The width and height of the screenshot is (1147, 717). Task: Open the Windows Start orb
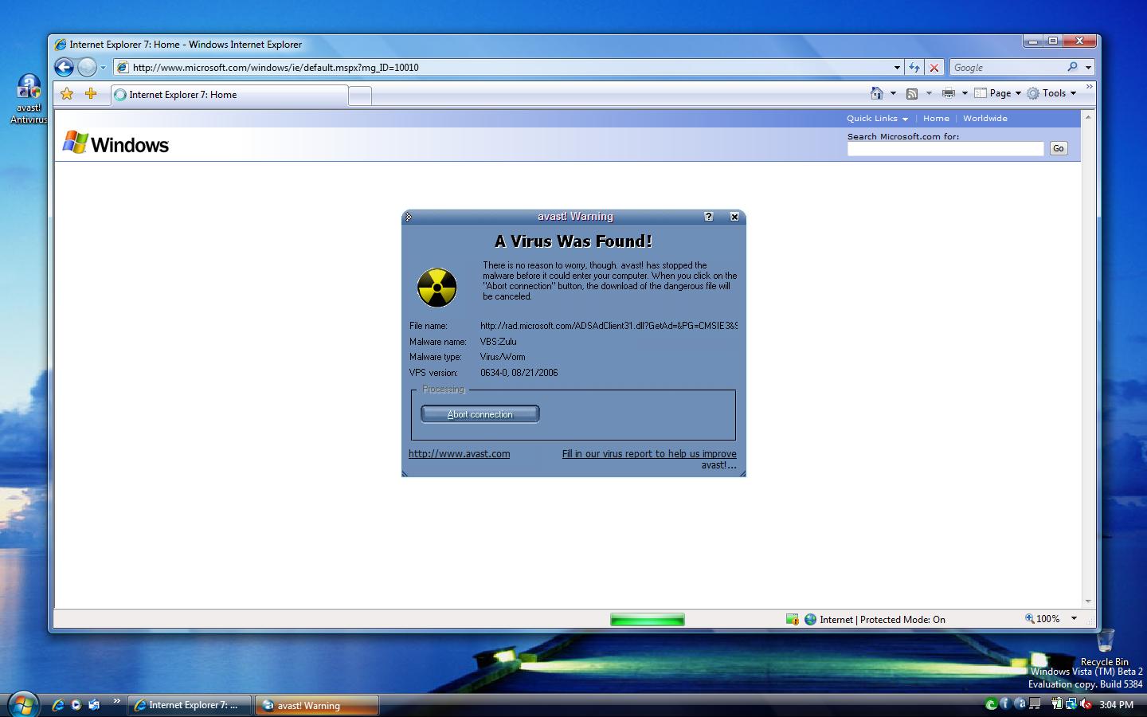22,703
